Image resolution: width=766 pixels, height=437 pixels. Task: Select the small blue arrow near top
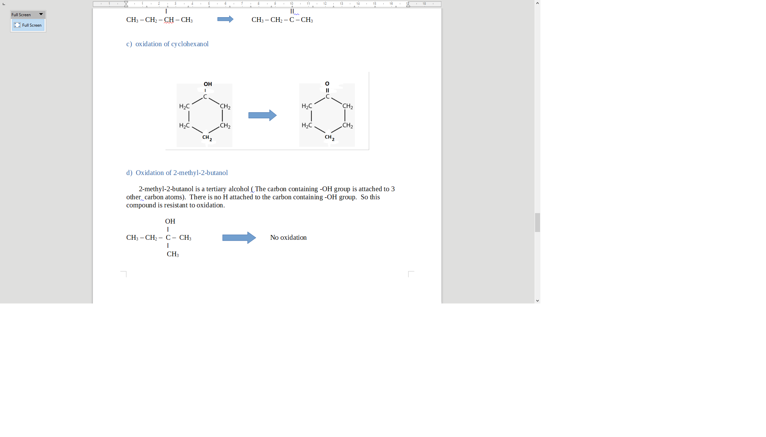point(225,19)
